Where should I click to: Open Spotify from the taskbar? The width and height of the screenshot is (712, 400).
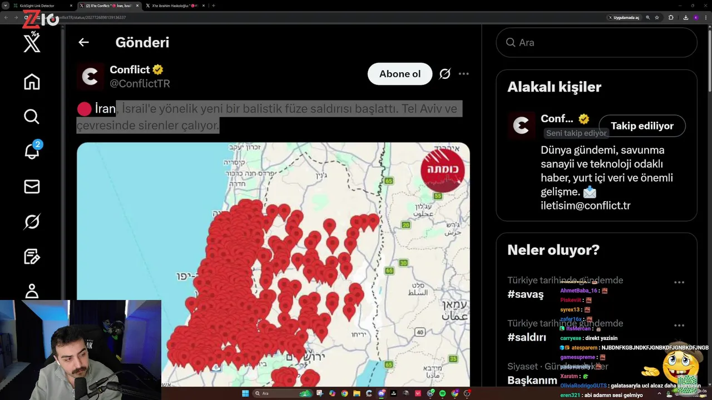(442, 393)
